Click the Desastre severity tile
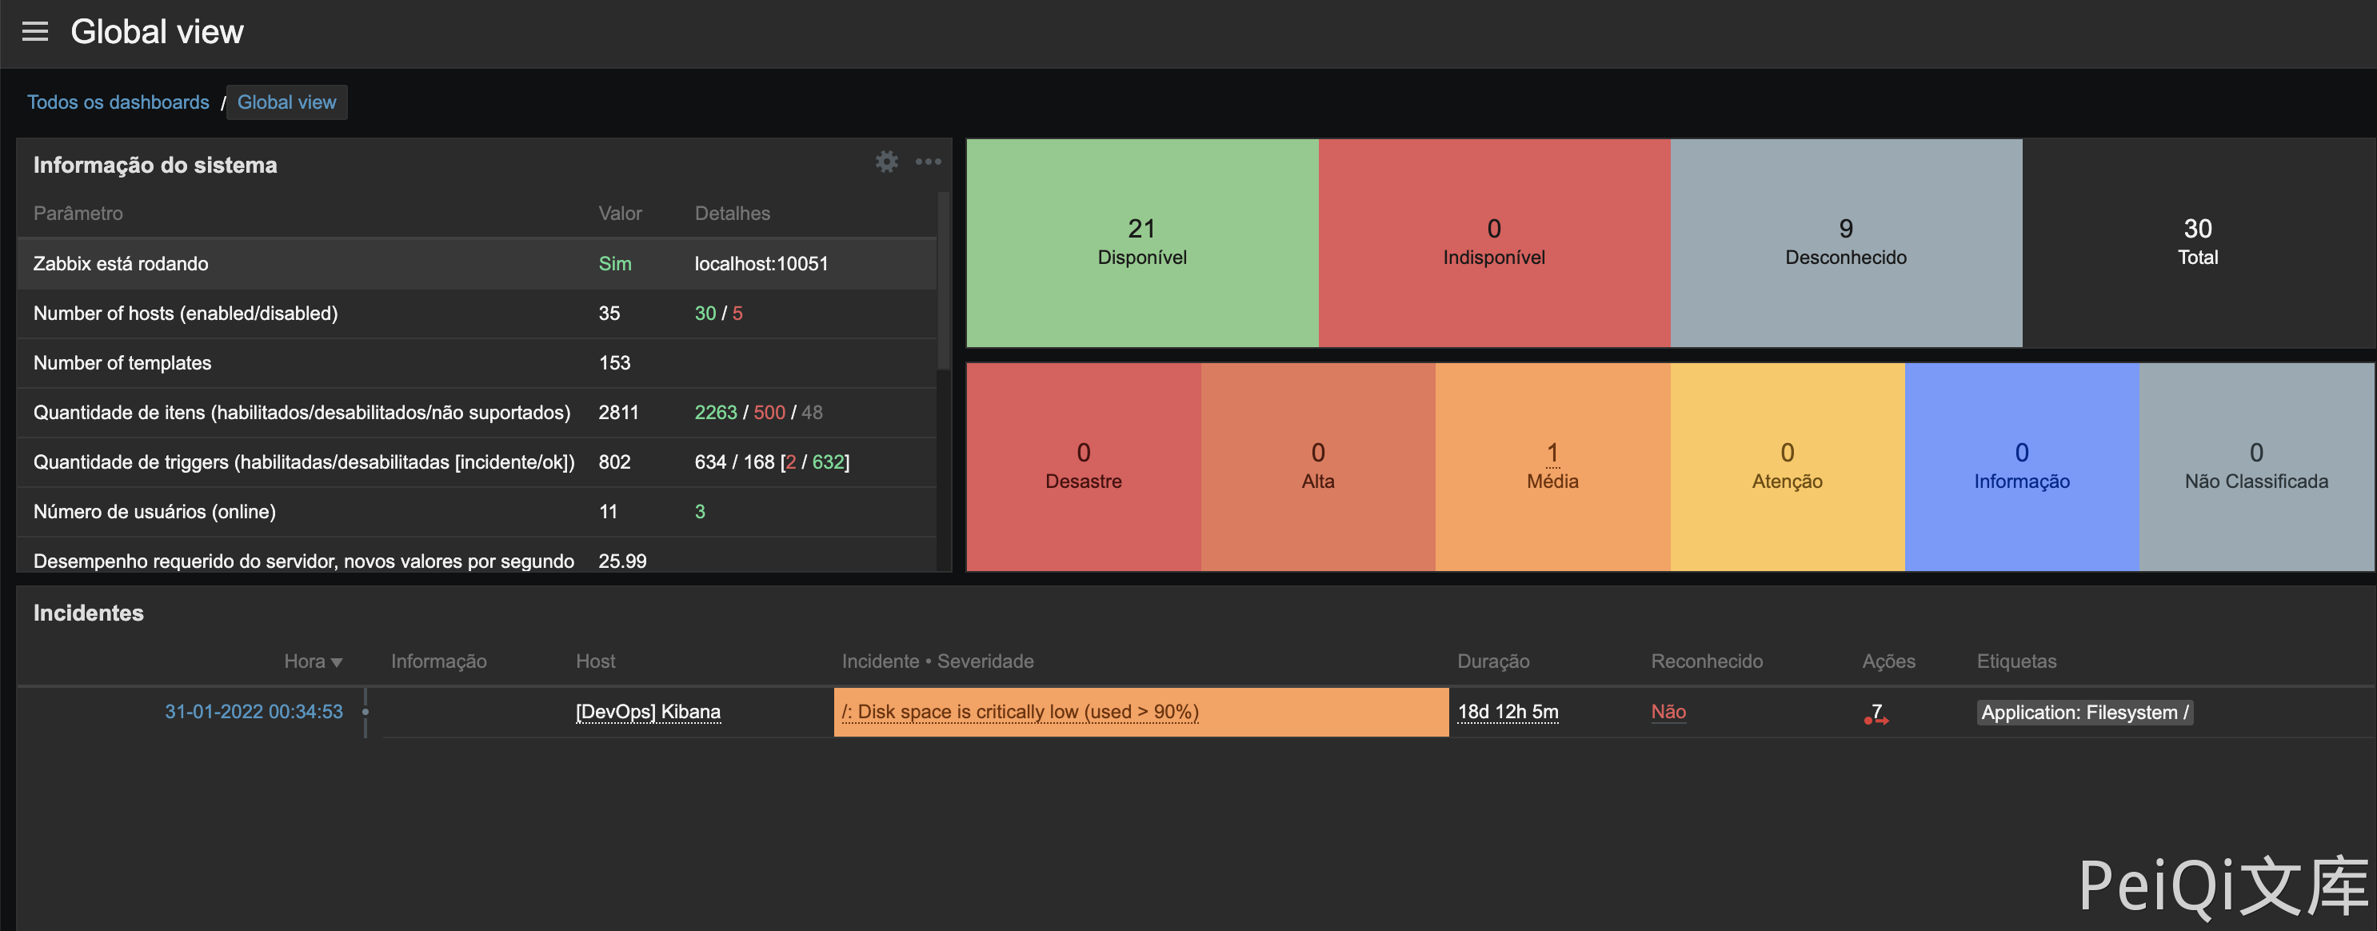 [1083, 466]
